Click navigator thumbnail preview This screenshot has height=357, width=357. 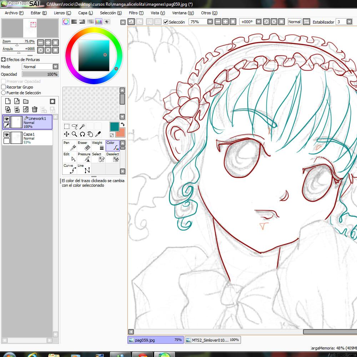pyautogui.click(x=30, y=28)
